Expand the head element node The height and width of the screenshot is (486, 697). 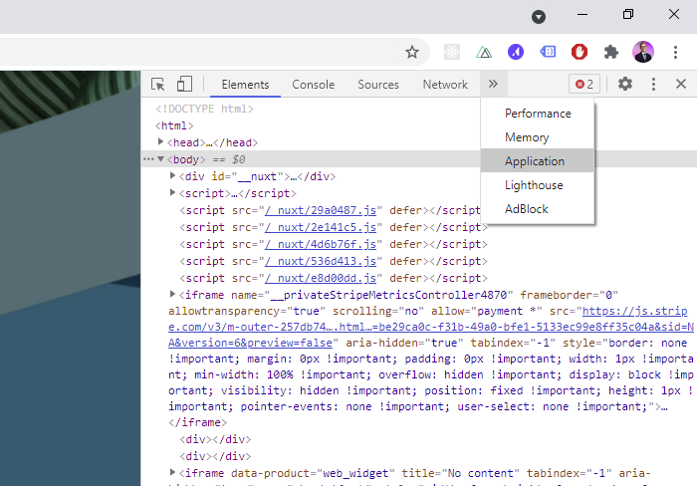(x=161, y=141)
